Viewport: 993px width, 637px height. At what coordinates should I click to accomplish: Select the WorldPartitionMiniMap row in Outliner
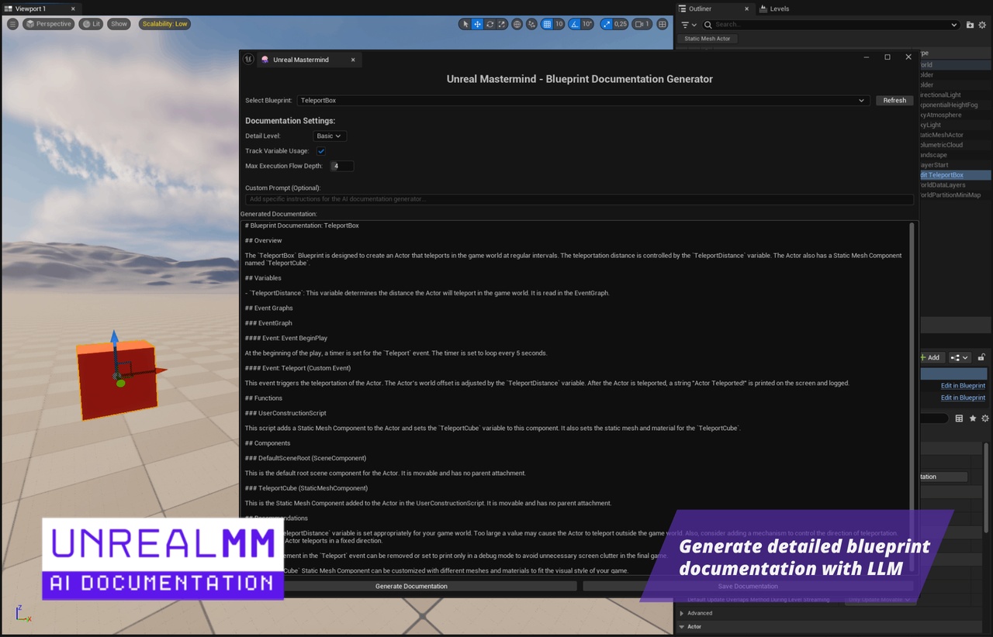coord(955,195)
